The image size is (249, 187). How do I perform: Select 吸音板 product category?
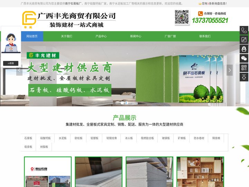tap(28, 146)
